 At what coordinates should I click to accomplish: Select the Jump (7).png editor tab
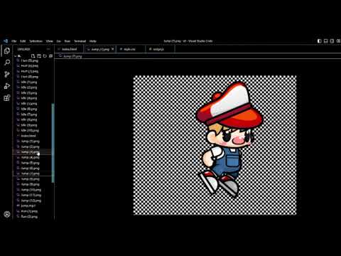point(100,49)
